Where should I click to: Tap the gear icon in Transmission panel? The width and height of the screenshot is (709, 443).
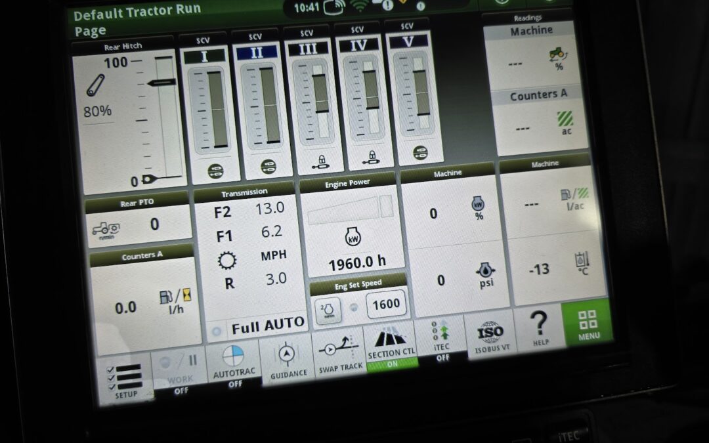(226, 261)
